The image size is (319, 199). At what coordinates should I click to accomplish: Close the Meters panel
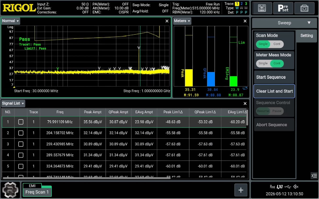[x=245, y=21]
